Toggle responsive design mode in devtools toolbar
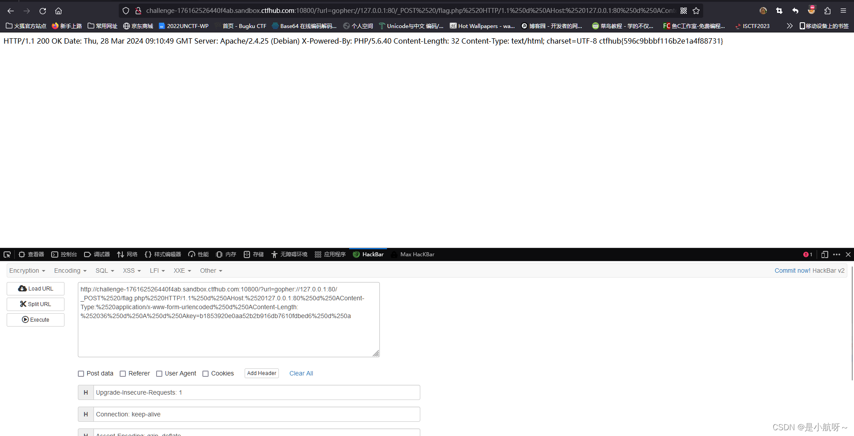The width and height of the screenshot is (854, 436). pyautogui.click(x=825, y=254)
